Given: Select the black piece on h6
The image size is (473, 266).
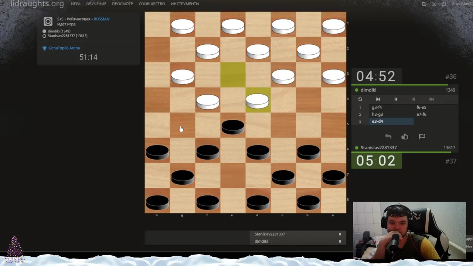Looking at the screenshot, I should click(157, 152).
